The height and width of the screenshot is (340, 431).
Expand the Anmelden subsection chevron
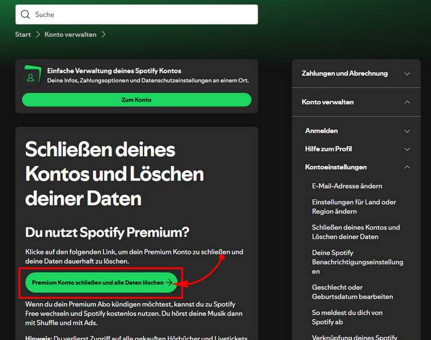408,131
